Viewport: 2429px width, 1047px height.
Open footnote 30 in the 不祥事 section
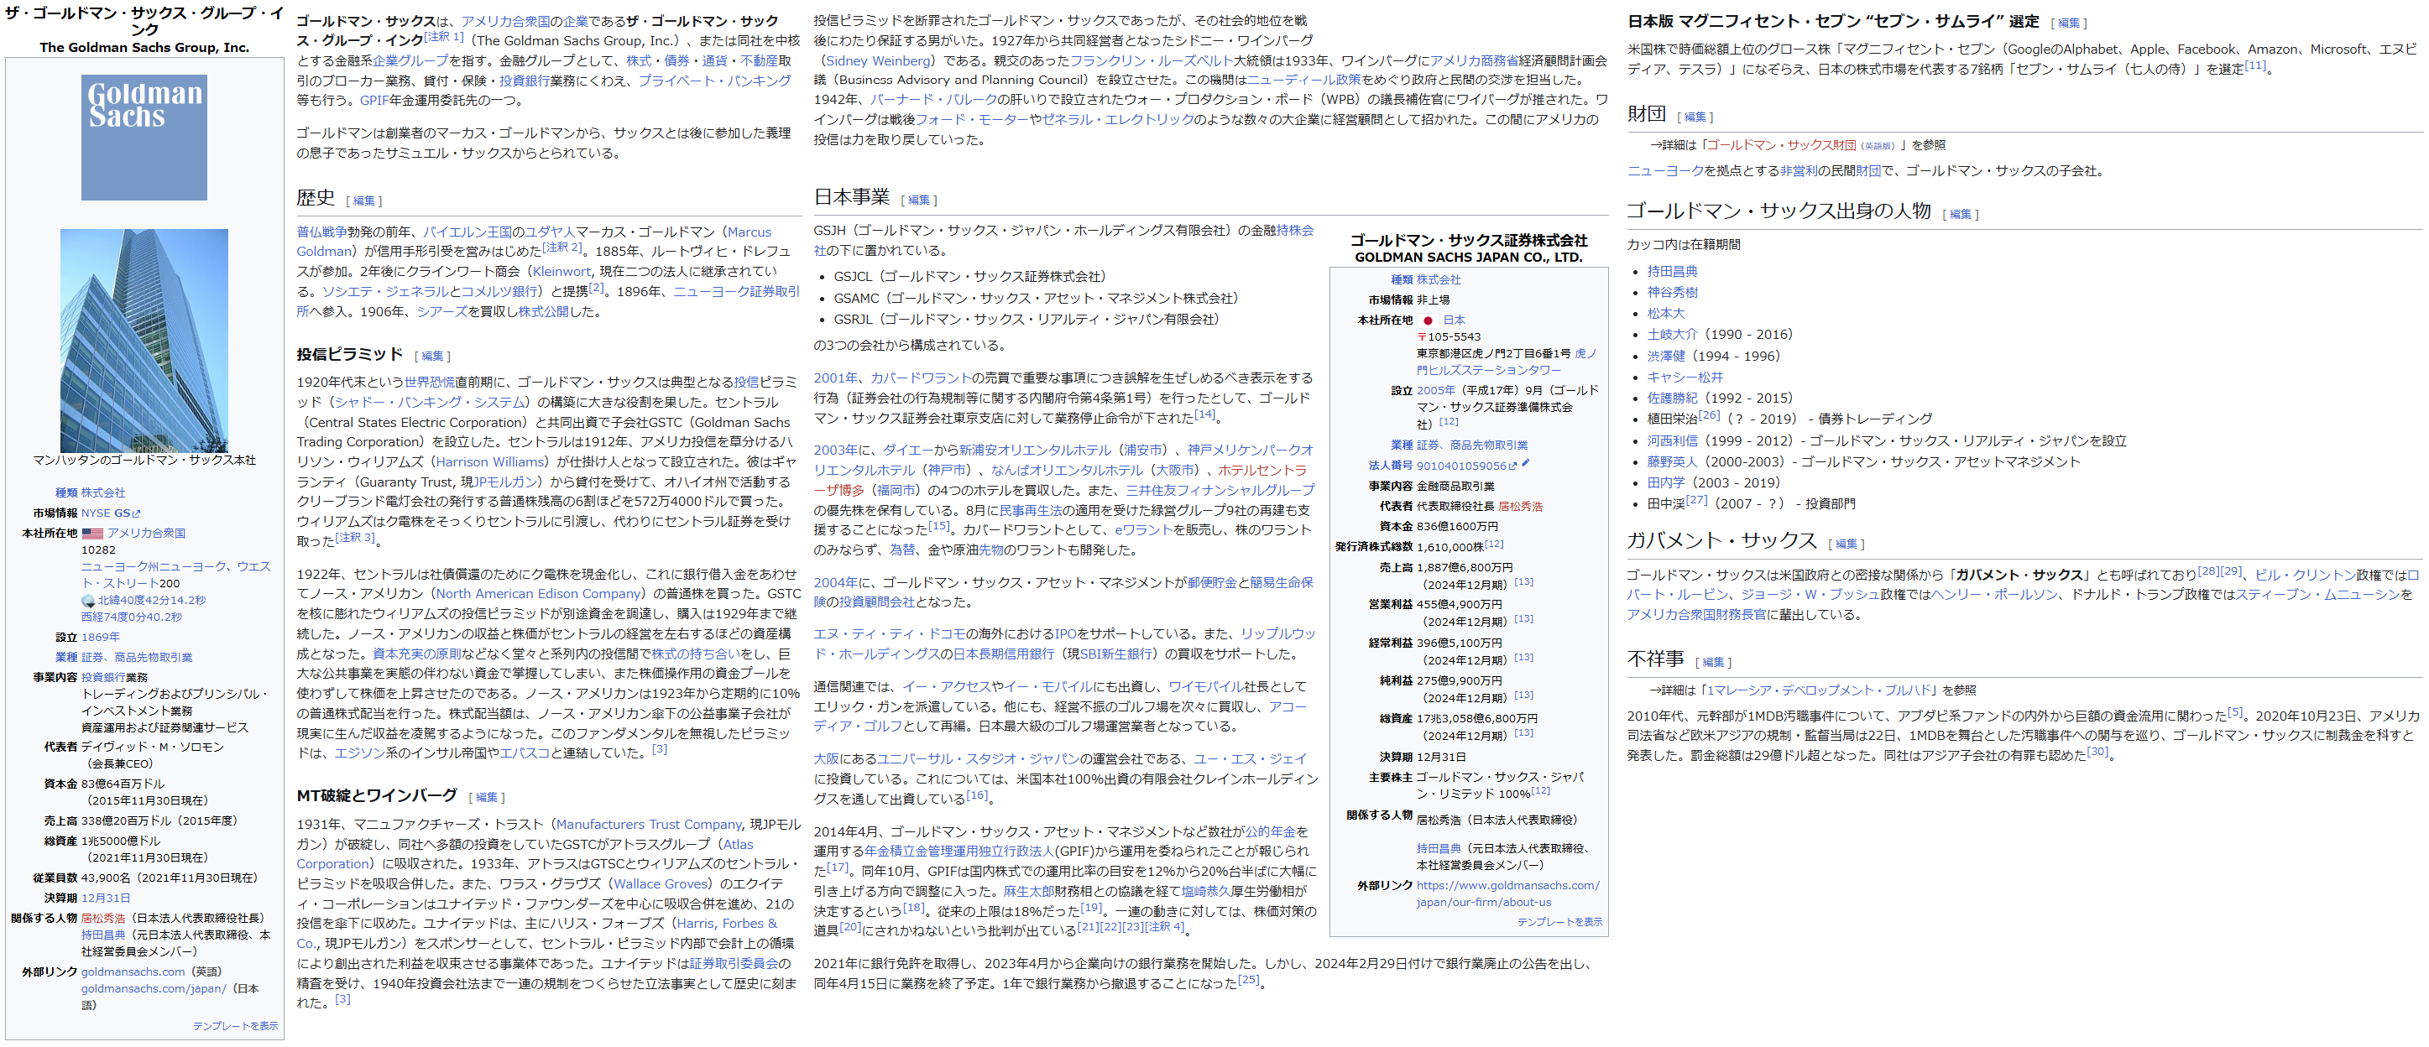pos(2097,752)
